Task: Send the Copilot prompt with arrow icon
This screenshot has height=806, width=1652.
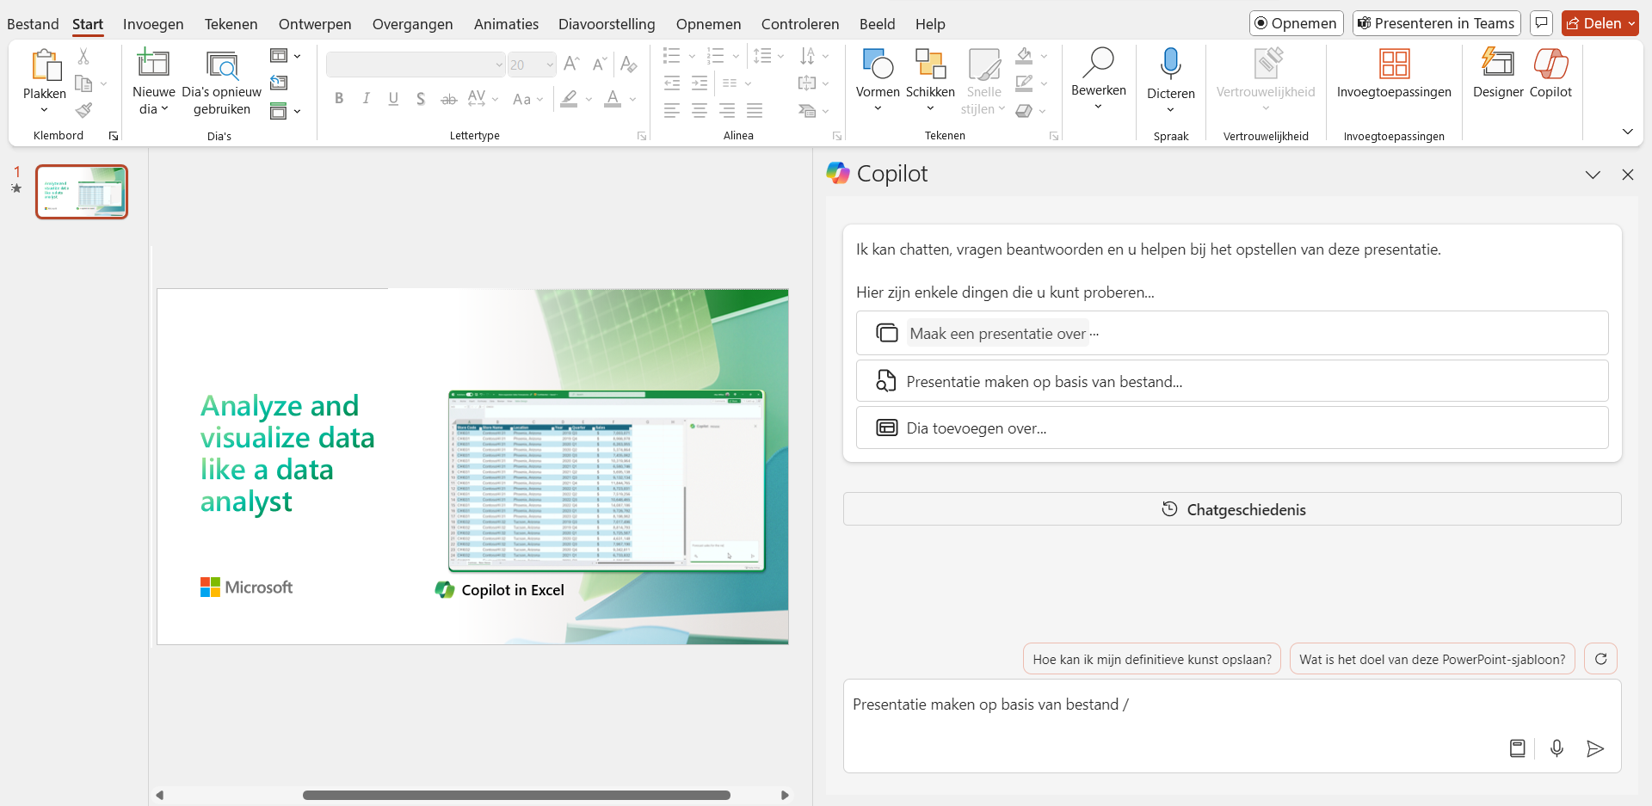Action: click(1595, 748)
